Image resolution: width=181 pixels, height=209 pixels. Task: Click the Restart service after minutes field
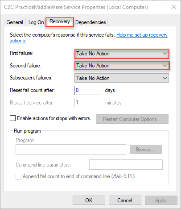[88, 102]
